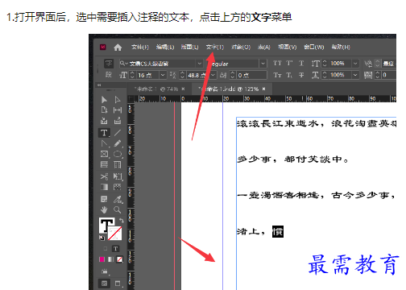Toggle character formatting controls (字)
Viewport: 406px width, 290px height.
pos(109,64)
